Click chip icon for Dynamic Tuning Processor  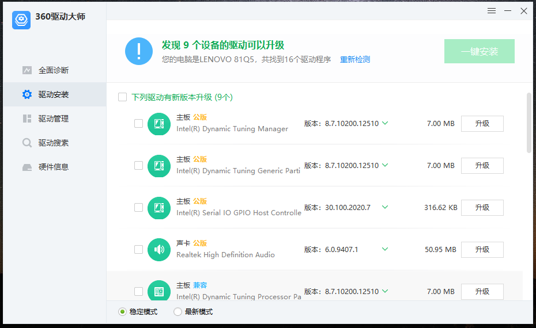[x=159, y=291]
